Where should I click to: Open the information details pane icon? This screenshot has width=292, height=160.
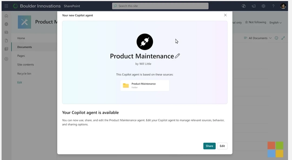[276, 38]
